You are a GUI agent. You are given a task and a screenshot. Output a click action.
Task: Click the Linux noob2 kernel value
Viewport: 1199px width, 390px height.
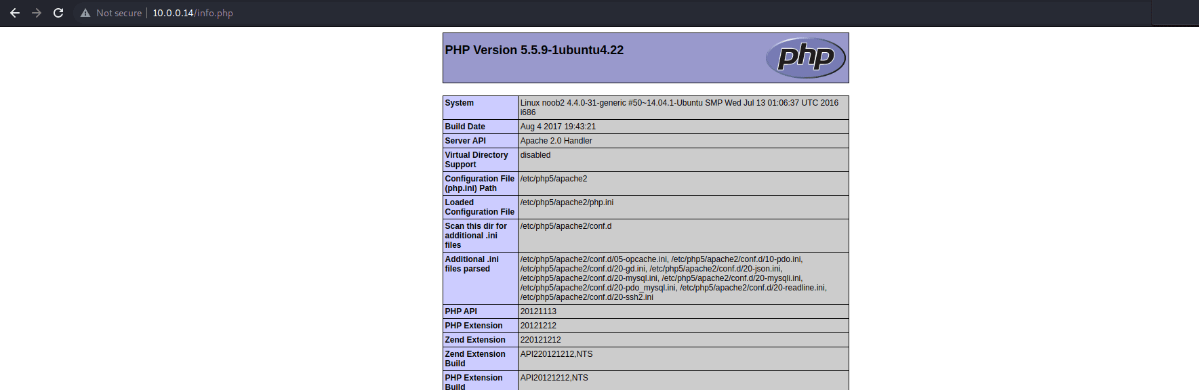679,108
